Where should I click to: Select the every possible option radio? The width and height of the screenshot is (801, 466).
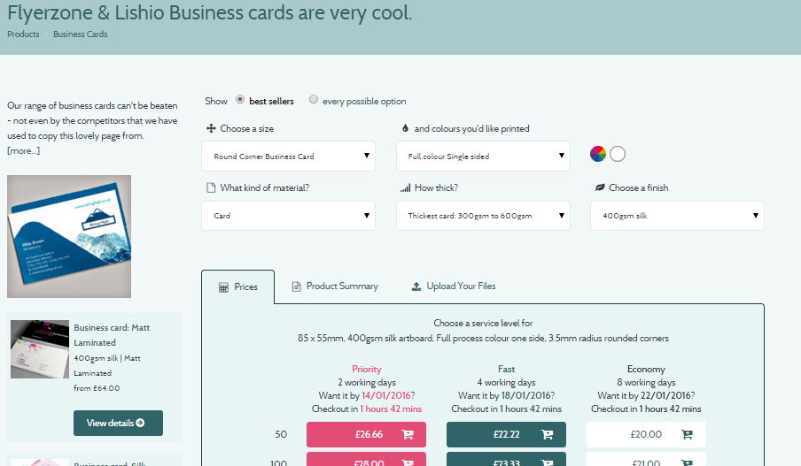313,99
